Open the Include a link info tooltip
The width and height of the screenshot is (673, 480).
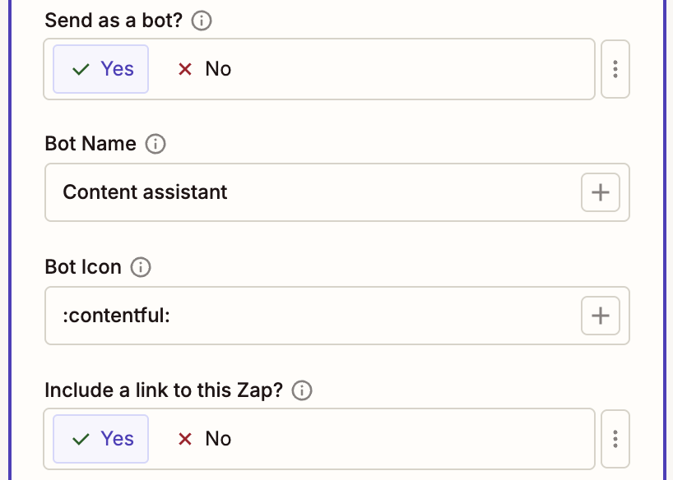tap(302, 390)
